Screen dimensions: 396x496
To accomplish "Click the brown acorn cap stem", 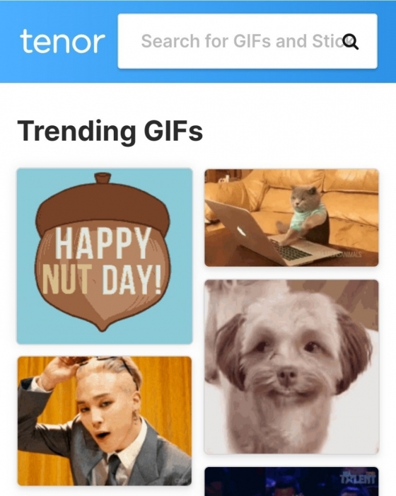I will click(x=103, y=178).
